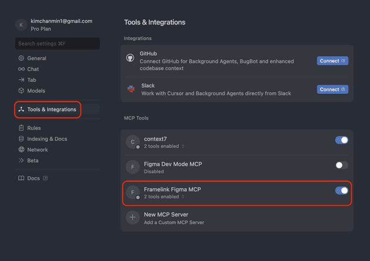Click the GitHub logo icon
This screenshot has width=370, height=261.
point(130,57)
